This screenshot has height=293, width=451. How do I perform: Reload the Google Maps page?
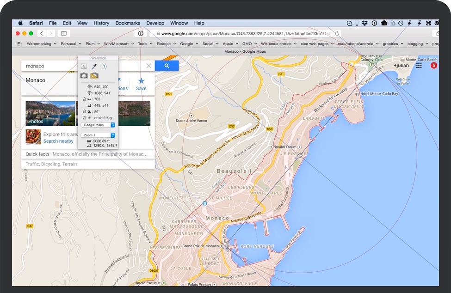pyautogui.click(x=337, y=33)
